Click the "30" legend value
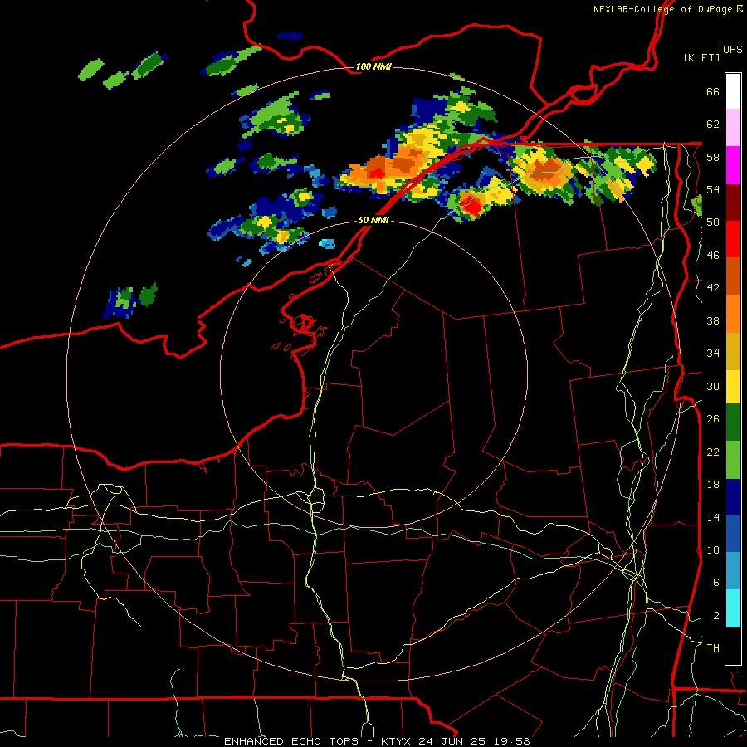Image resolution: width=747 pixels, height=747 pixels. coord(713,386)
